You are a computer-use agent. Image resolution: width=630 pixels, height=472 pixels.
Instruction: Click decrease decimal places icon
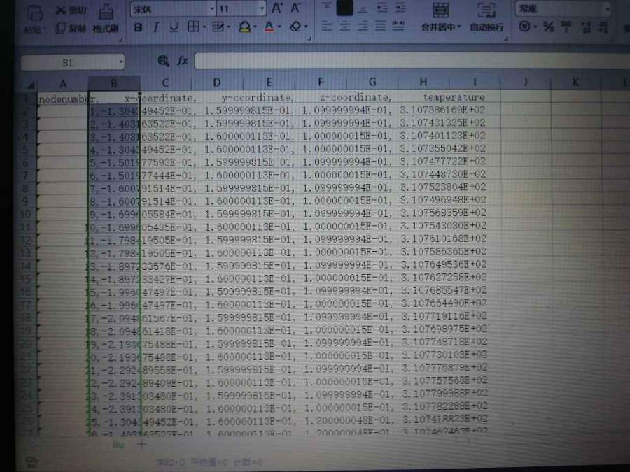tap(603, 27)
